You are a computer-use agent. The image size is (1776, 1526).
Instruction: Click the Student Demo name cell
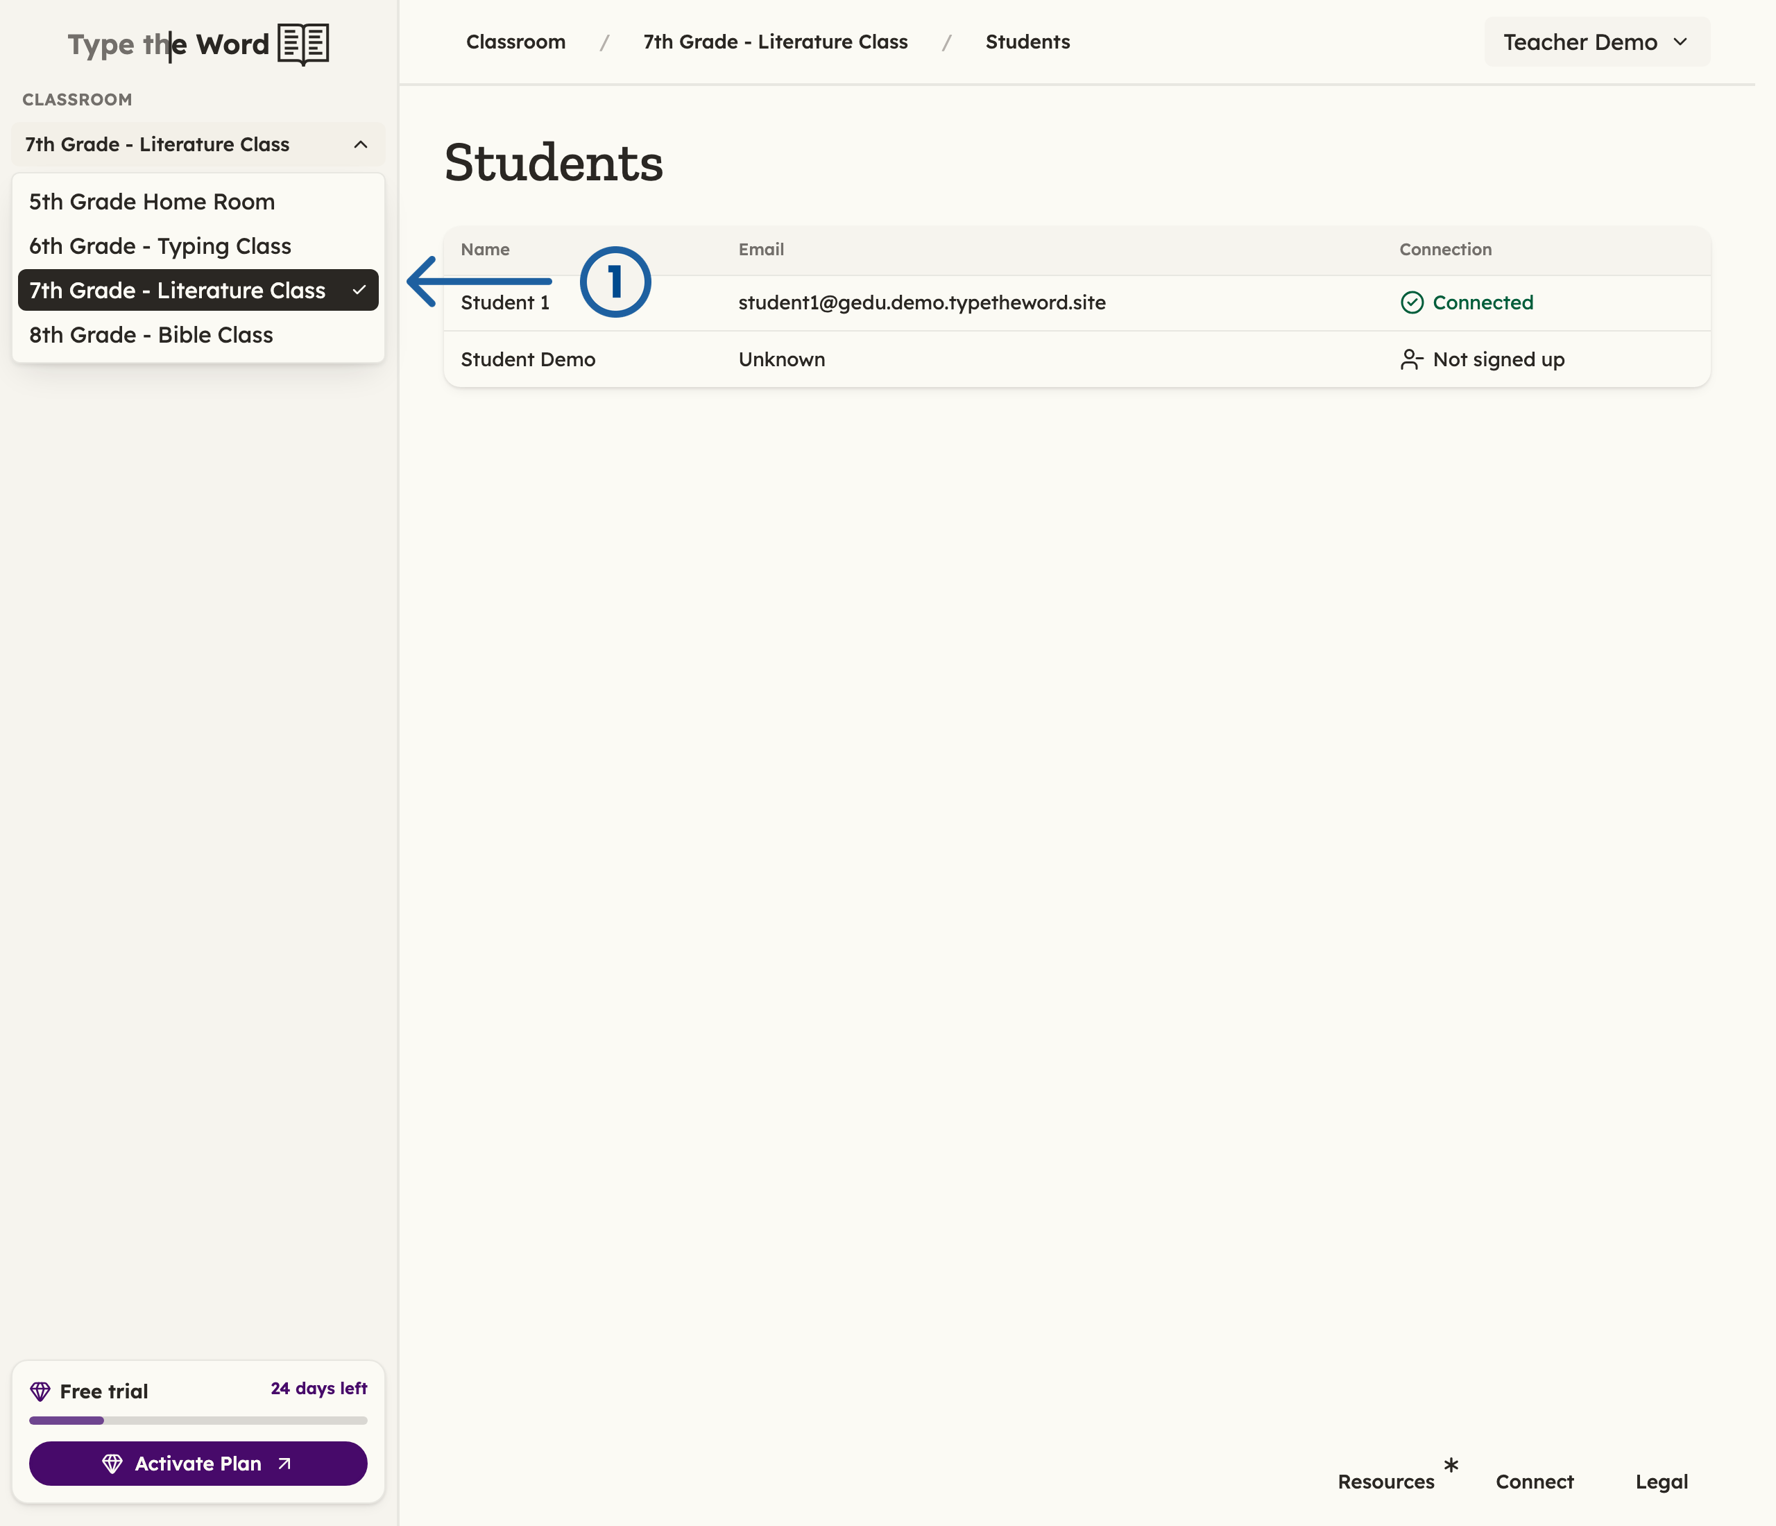click(528, 360)
